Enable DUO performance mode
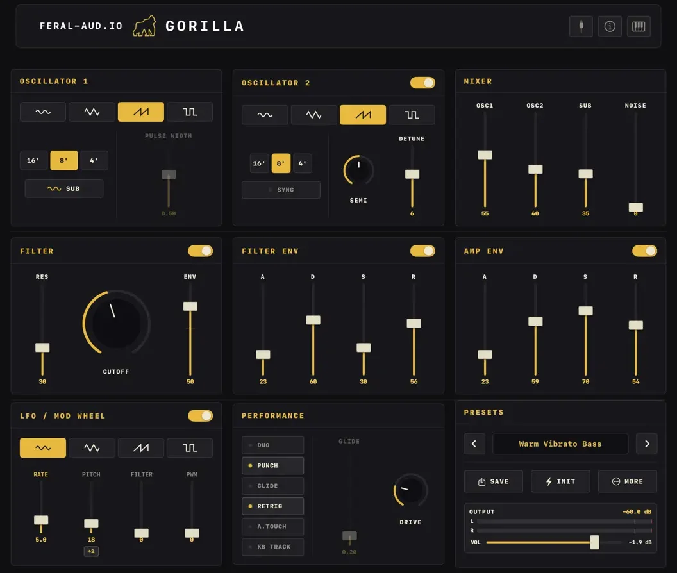 273,445
